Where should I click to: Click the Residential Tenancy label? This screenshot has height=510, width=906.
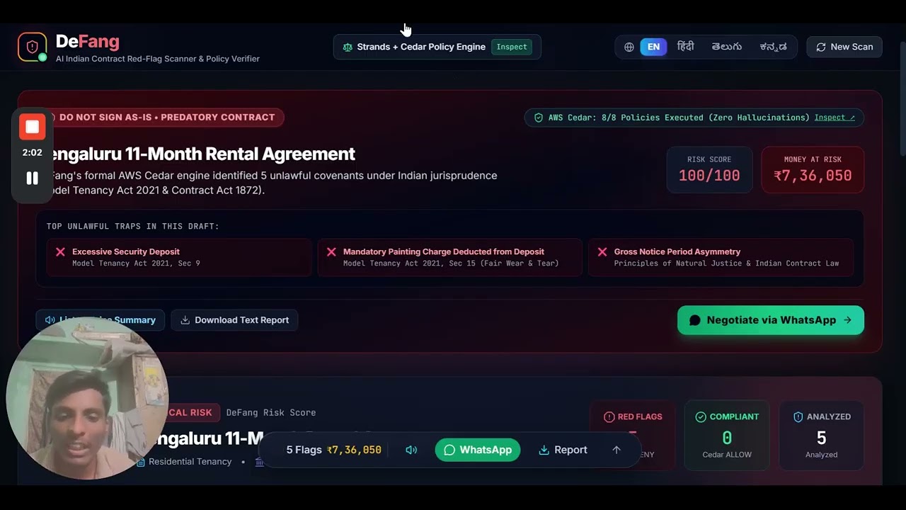[x=190, y=462]
